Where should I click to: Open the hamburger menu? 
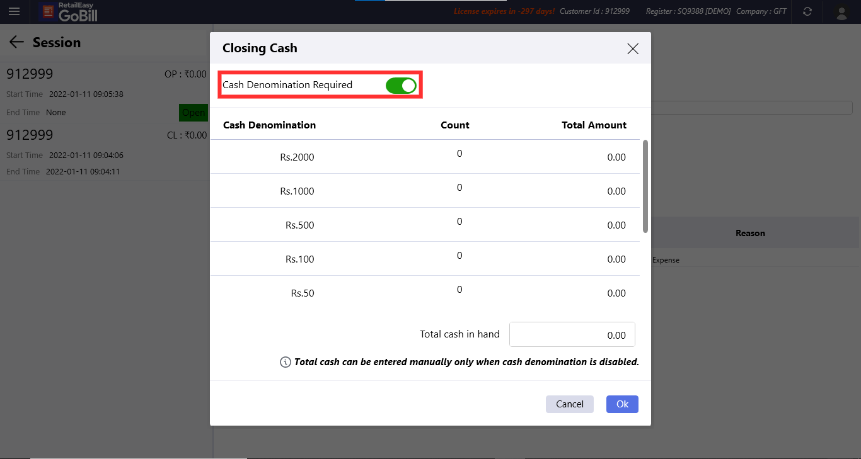point(14,11)
